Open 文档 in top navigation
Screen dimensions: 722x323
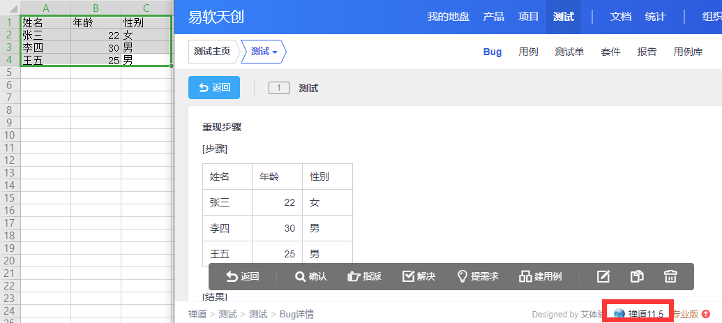(621, 17)
